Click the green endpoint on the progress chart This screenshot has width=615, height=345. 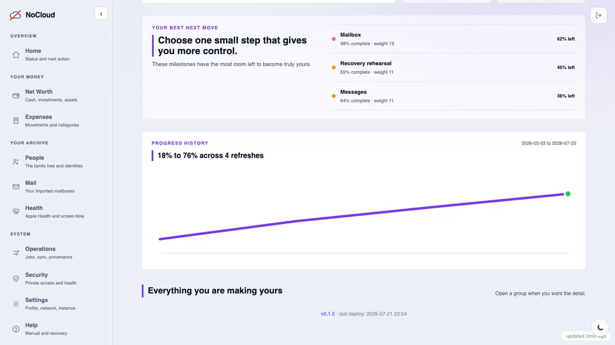(x=568, y=194)
